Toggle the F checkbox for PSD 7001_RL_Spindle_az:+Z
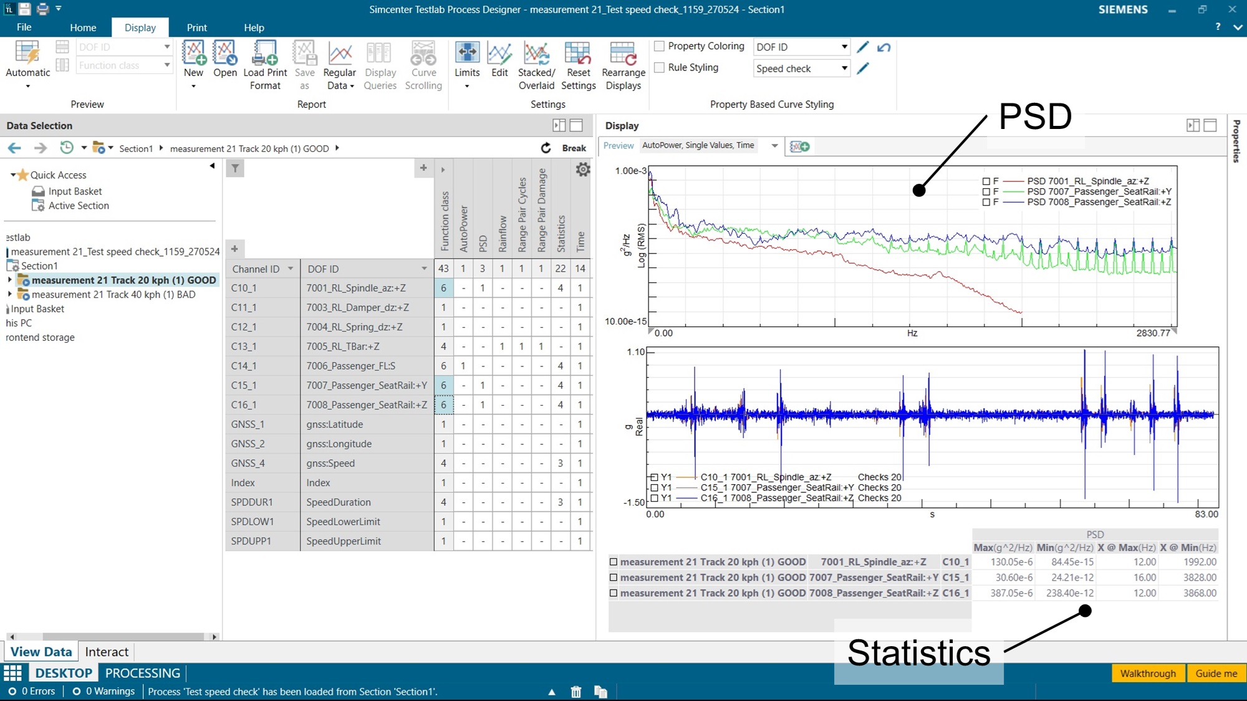 tap(985, 181)
